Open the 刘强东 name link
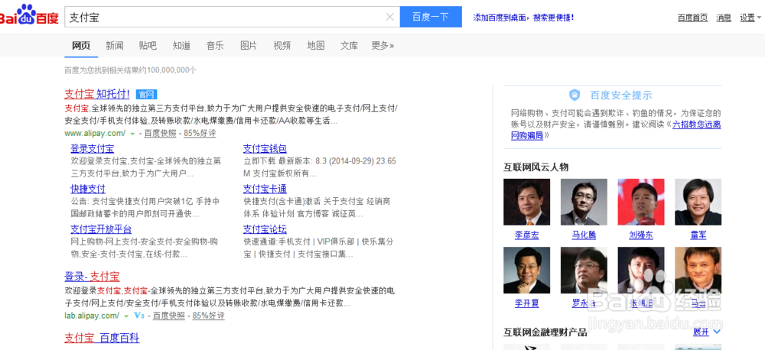Screen dimensions: 765x350 pyautogui.click(x=641, y=235)
